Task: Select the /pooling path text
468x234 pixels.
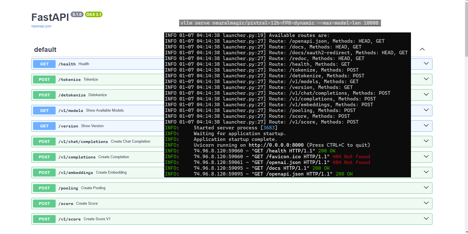Action: (x=68, y=188)
